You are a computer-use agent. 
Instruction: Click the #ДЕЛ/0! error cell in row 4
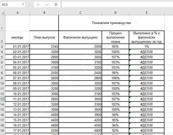[x=147, y=52]
